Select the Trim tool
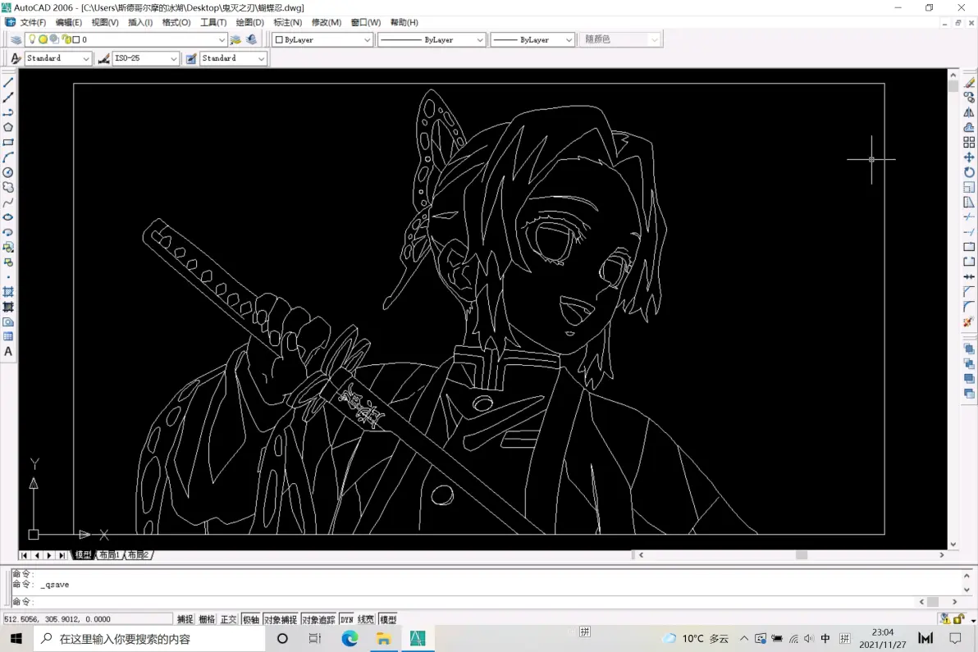The height and width of the screenshot is (652, 978). (x=969, y=217)
